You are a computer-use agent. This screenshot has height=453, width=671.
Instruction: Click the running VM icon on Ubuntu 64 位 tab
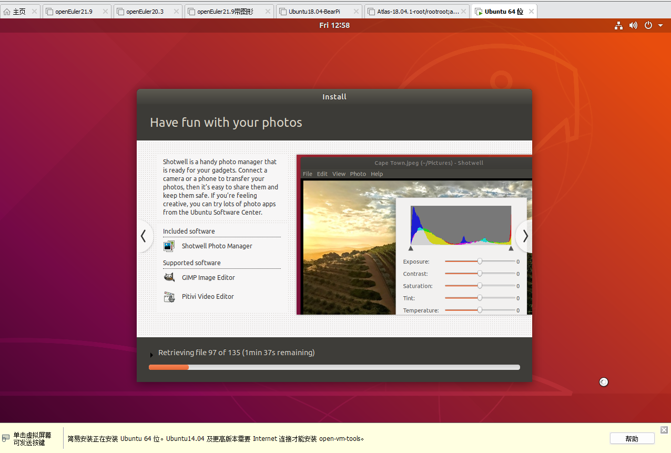point(479,12)
